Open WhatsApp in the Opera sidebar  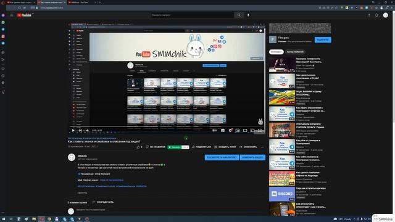[3, 22]
